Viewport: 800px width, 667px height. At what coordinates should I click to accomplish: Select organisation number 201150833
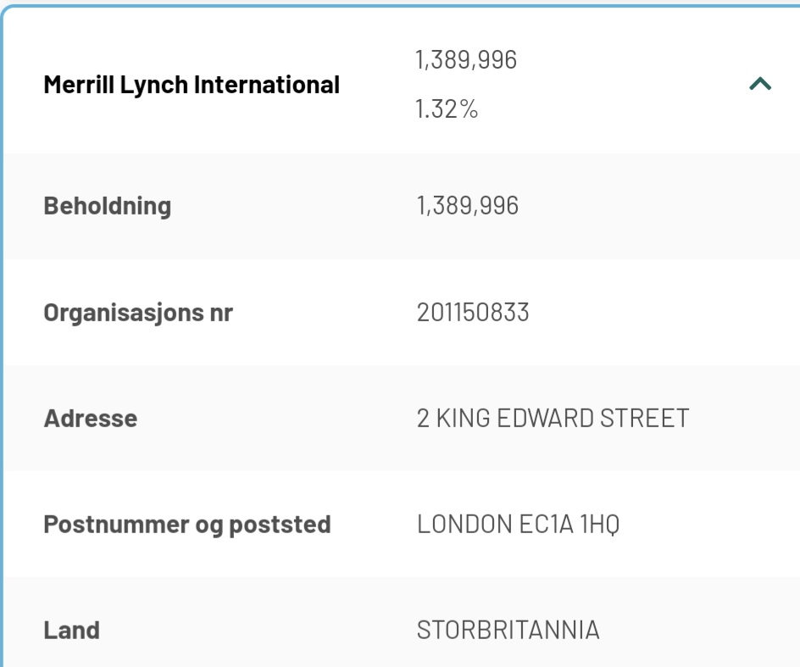(473, 313)
